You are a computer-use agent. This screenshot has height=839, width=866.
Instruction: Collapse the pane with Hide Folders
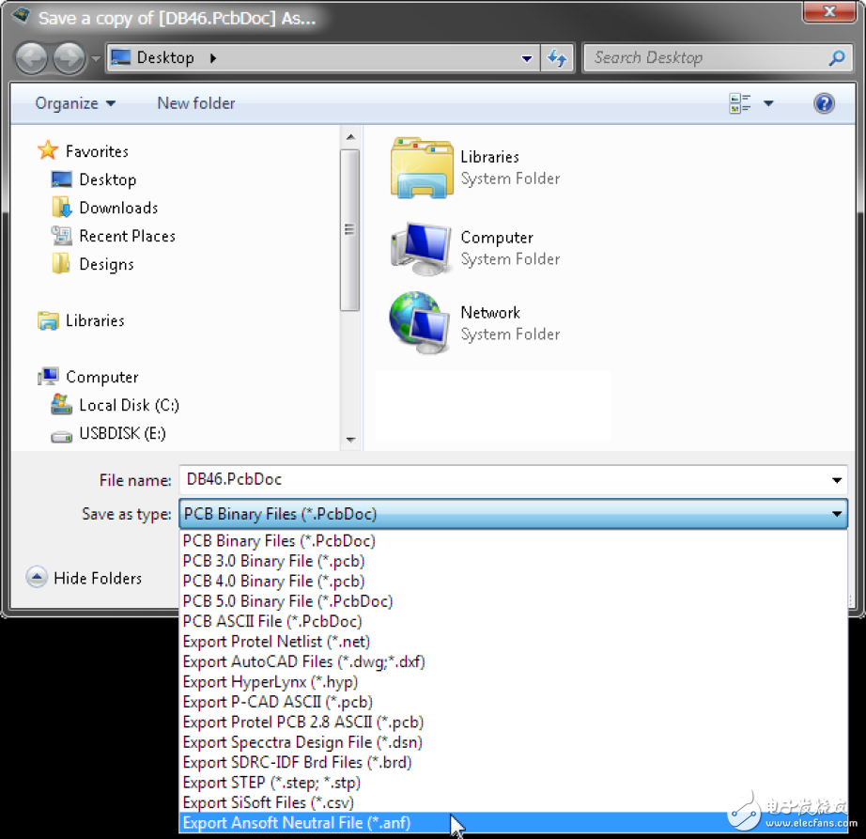tap(85, 578)
